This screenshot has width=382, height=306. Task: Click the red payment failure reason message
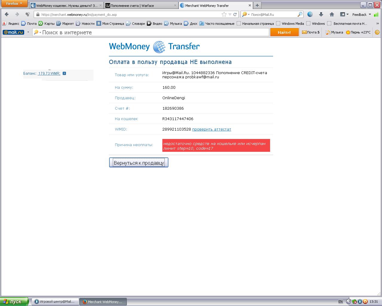216,146
